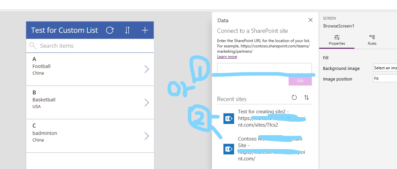Click the Go button
397x169 pixels.
pyautogui.click(x=300, y=81)
